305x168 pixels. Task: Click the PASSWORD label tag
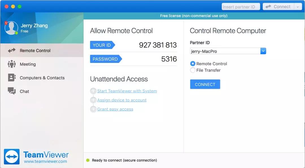click(x=106, y=59)
